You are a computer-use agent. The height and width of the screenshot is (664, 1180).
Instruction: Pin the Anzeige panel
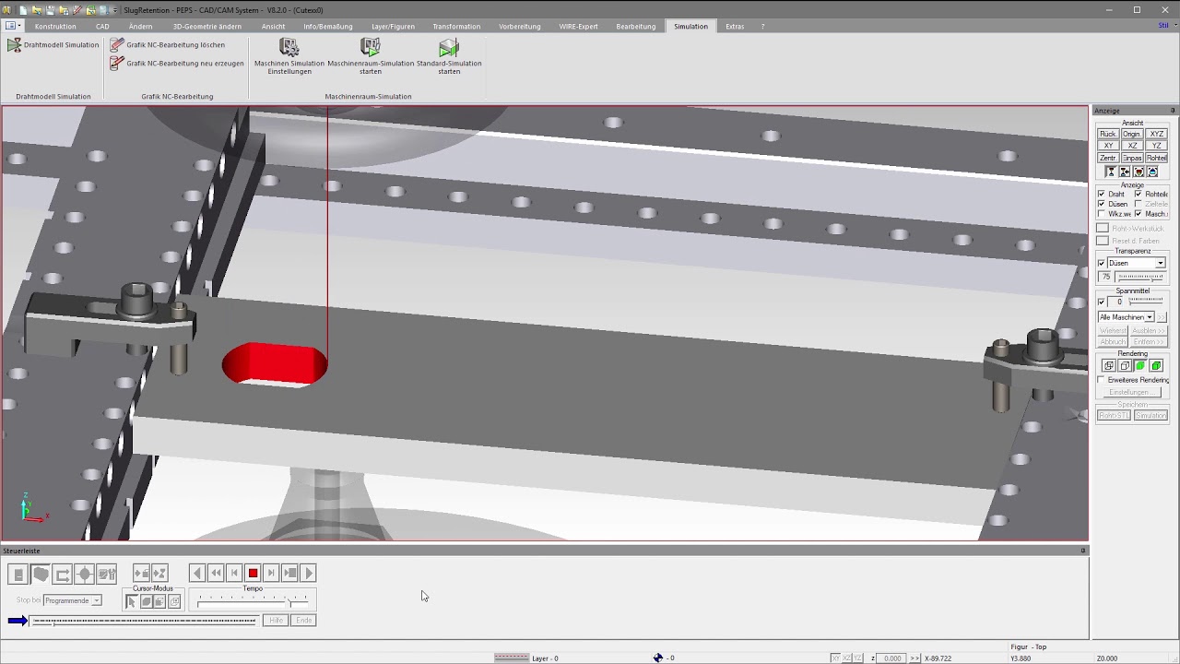[x=1173, y=111]
